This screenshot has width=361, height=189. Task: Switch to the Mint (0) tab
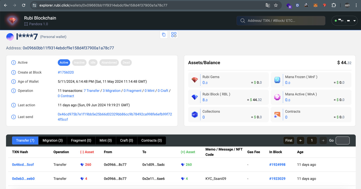tap(106, 140)
